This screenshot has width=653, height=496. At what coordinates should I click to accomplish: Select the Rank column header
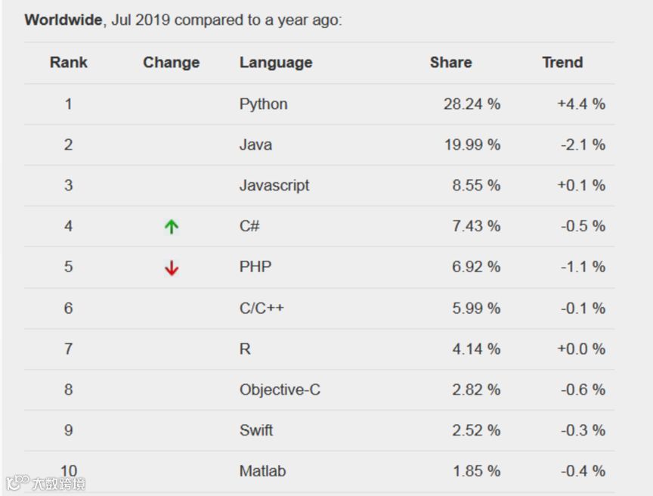point(69,63)
